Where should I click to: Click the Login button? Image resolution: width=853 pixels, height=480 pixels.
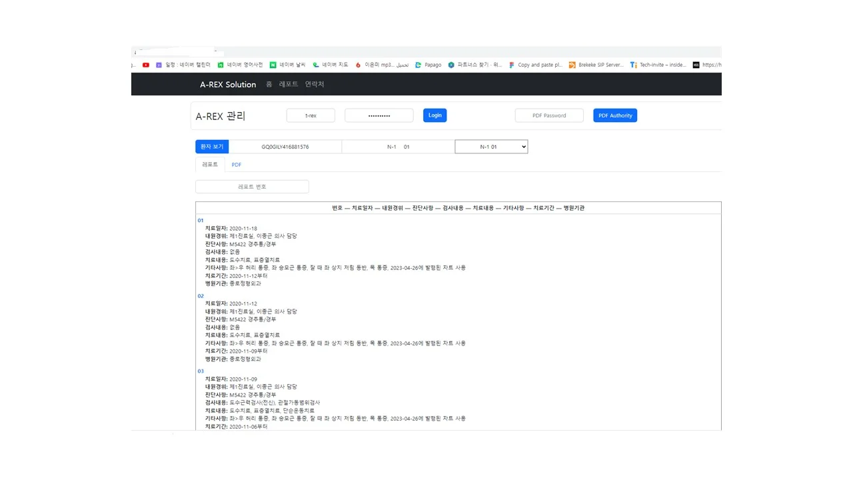tap(434, 115)
